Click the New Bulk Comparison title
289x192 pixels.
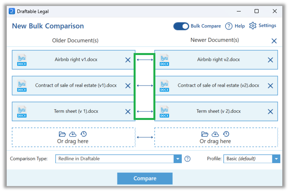[x=48, y=26]
